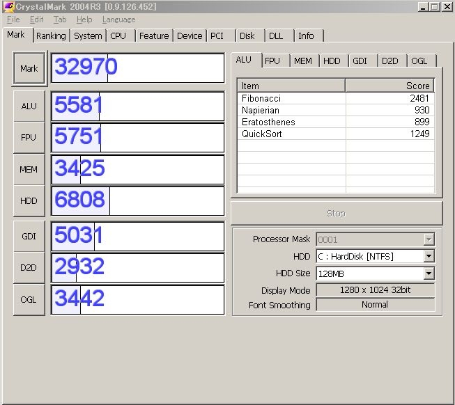Show the OGL results tab
Screen dimensions: 455x405
(x=419, y=61)
